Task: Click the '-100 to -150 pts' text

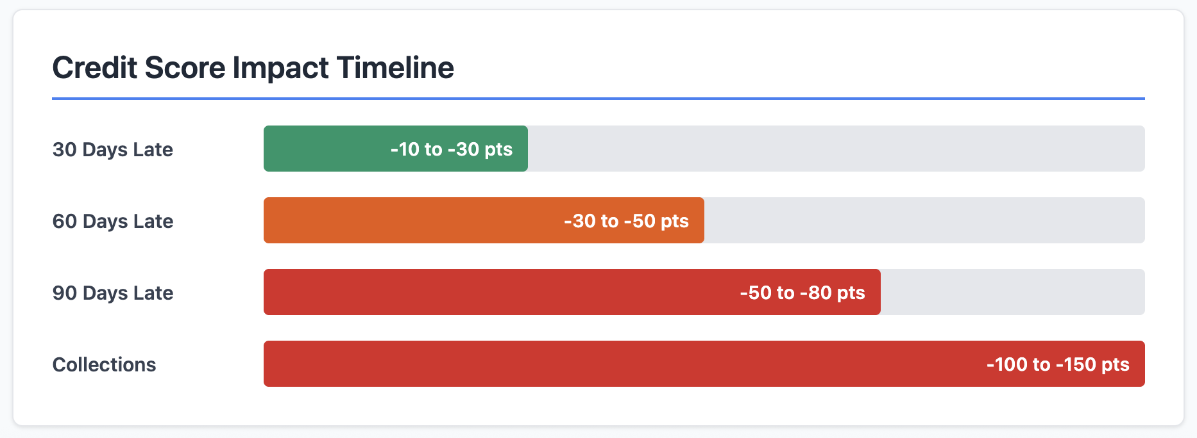Action: 1058,364
